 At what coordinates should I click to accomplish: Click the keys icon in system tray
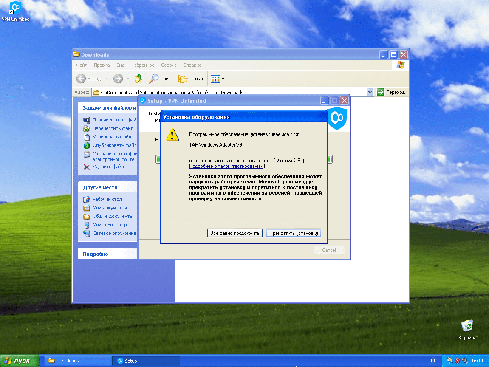pyautogui.click(x=449, y=360)
